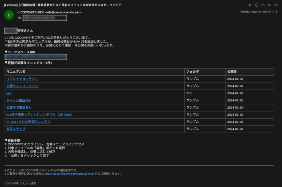Open the CP-2387 むけの新規マニュアル link
282x187 pixels.
pyautogui.click(x=28, y=122)
